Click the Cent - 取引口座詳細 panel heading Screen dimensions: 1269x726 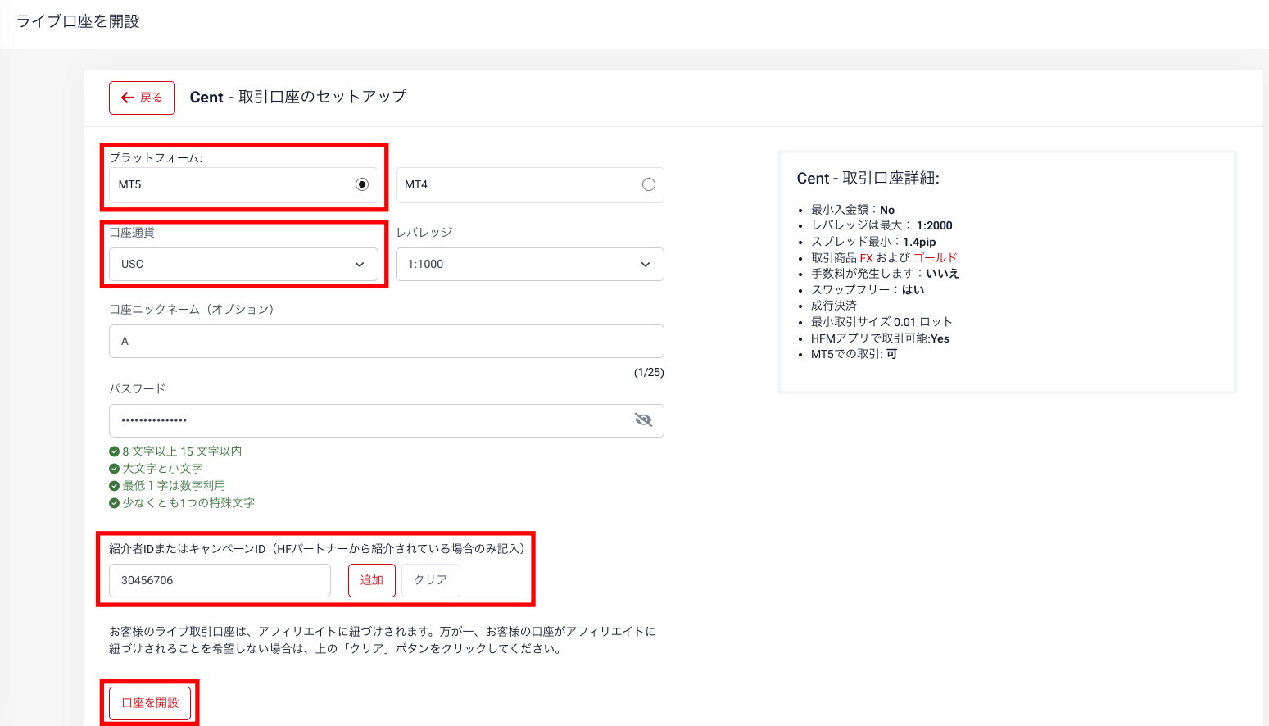(868, 179)
